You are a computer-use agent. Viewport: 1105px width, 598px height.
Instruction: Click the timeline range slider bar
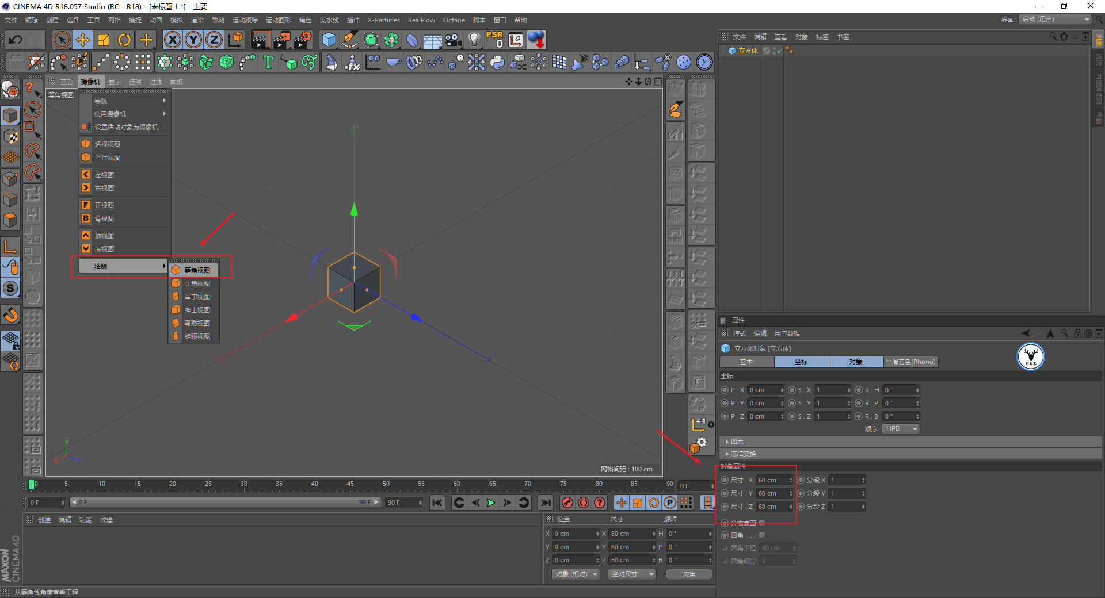pos(225,503)
